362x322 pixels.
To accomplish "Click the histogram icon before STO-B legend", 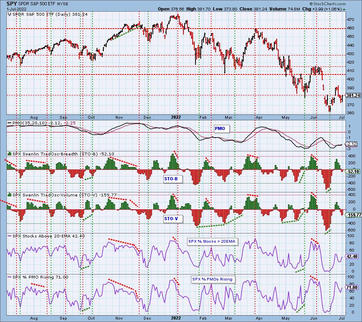I will coord(10,154).
